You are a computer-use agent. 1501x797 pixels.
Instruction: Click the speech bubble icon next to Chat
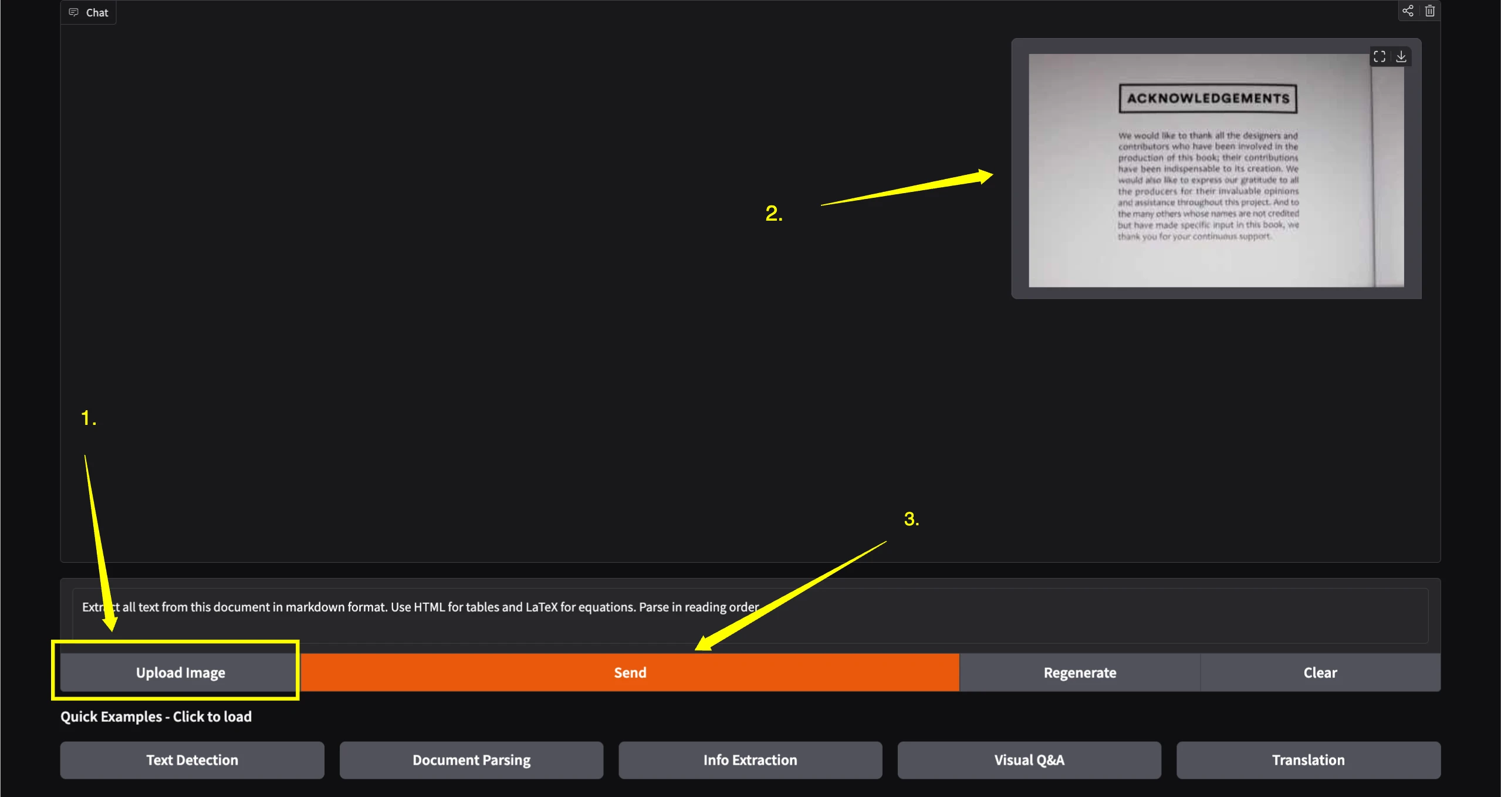(73, 12)
